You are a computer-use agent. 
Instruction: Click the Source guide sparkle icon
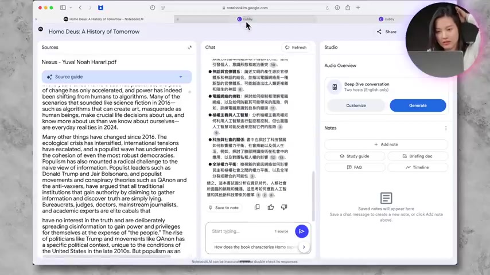(x=49, y=77)
